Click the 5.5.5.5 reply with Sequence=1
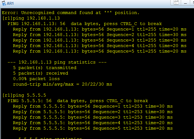Viewport: 194px width, 139px height. (x=93, y=106)
